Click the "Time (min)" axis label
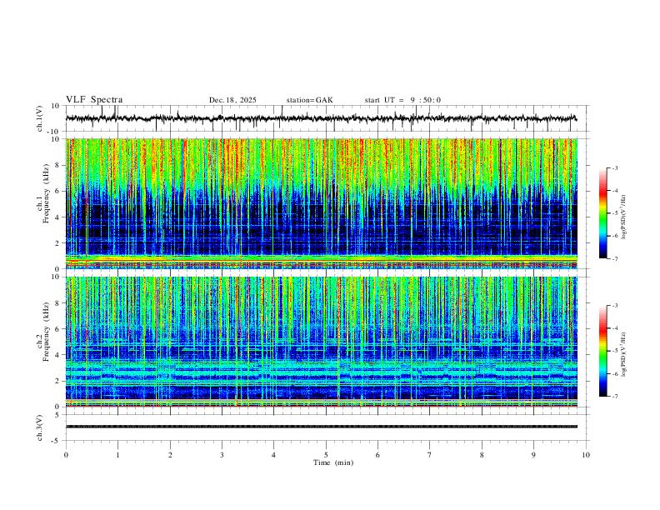The image size is (660, 510). click(333, 462)
